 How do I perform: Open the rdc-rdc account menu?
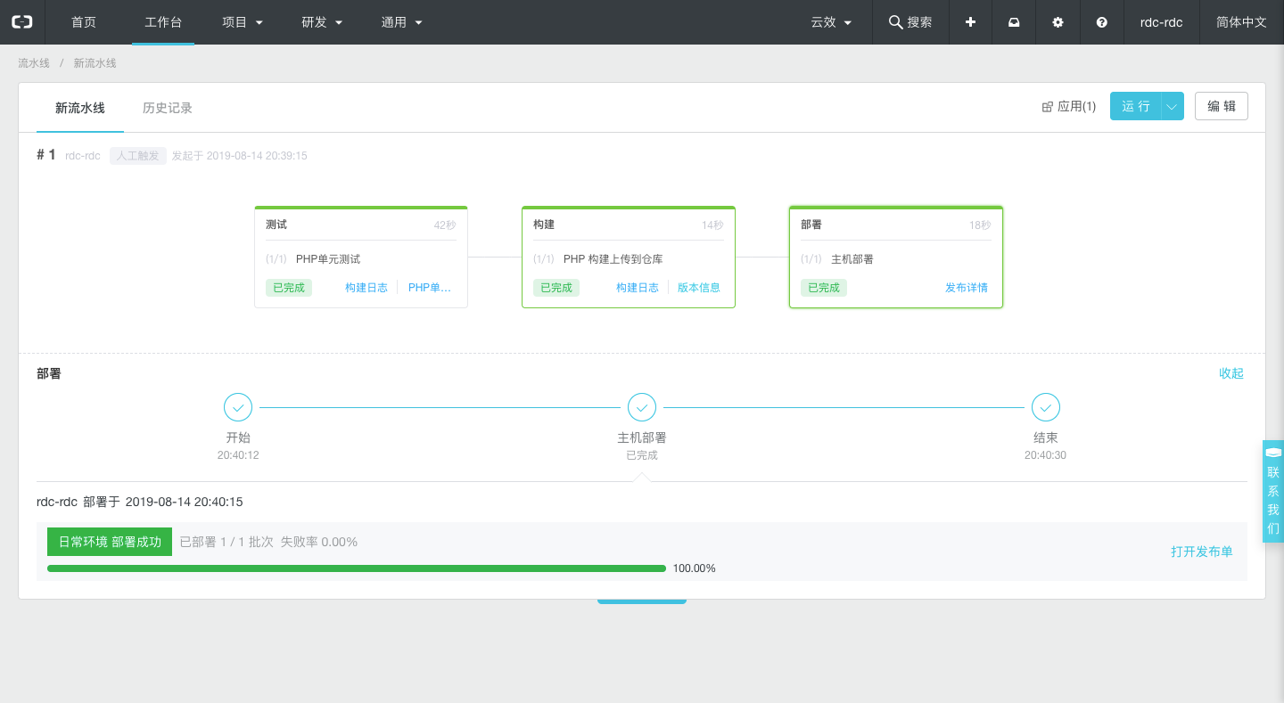[x=1161, y=22]
